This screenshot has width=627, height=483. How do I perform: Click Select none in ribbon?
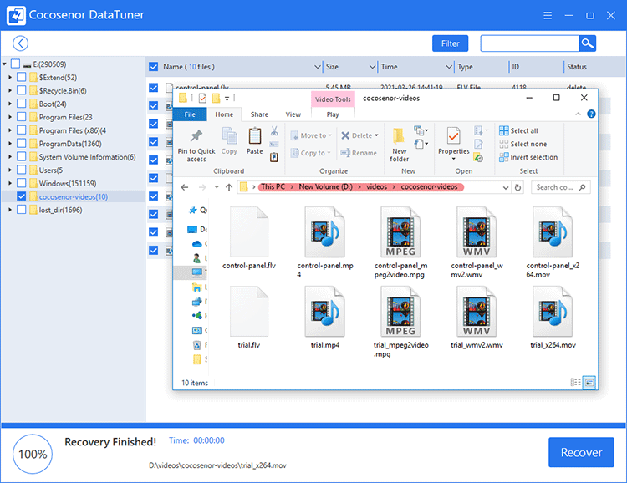point(523,144)
